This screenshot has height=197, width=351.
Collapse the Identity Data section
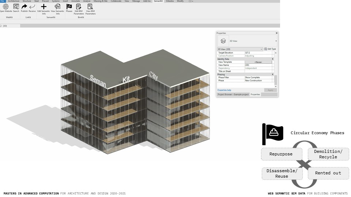tap(272, 59)
